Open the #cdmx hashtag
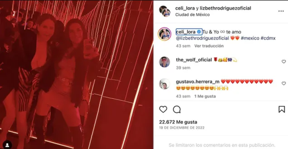The image size is (288, 149). pos(268,38)
